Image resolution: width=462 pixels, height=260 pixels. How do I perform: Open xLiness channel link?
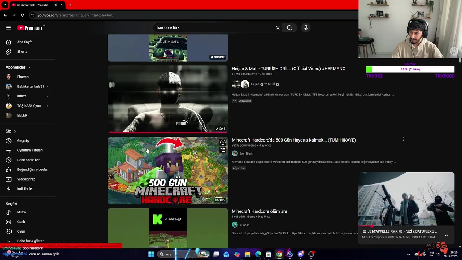pos(244,225)
